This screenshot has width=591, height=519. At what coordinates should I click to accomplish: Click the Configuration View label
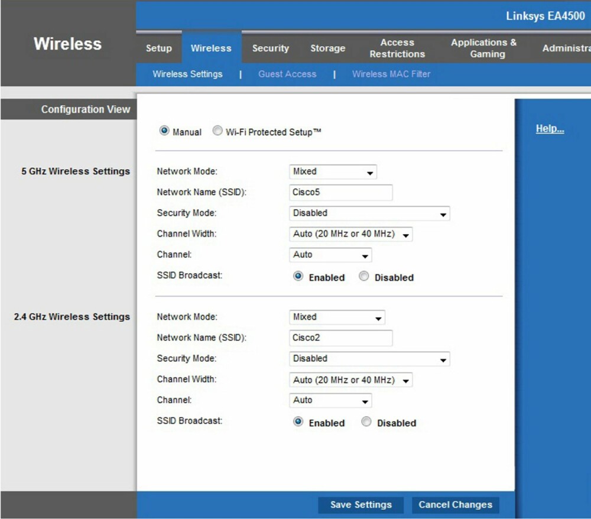tap(86, 110)
